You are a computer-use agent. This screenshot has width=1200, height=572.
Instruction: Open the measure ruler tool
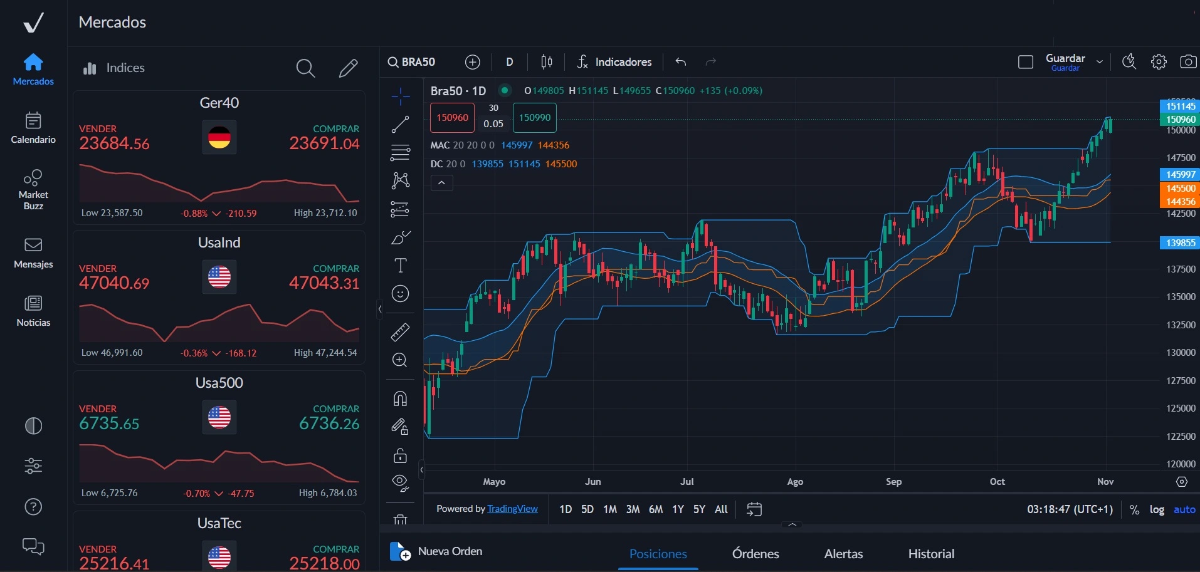tap(400, 331)
